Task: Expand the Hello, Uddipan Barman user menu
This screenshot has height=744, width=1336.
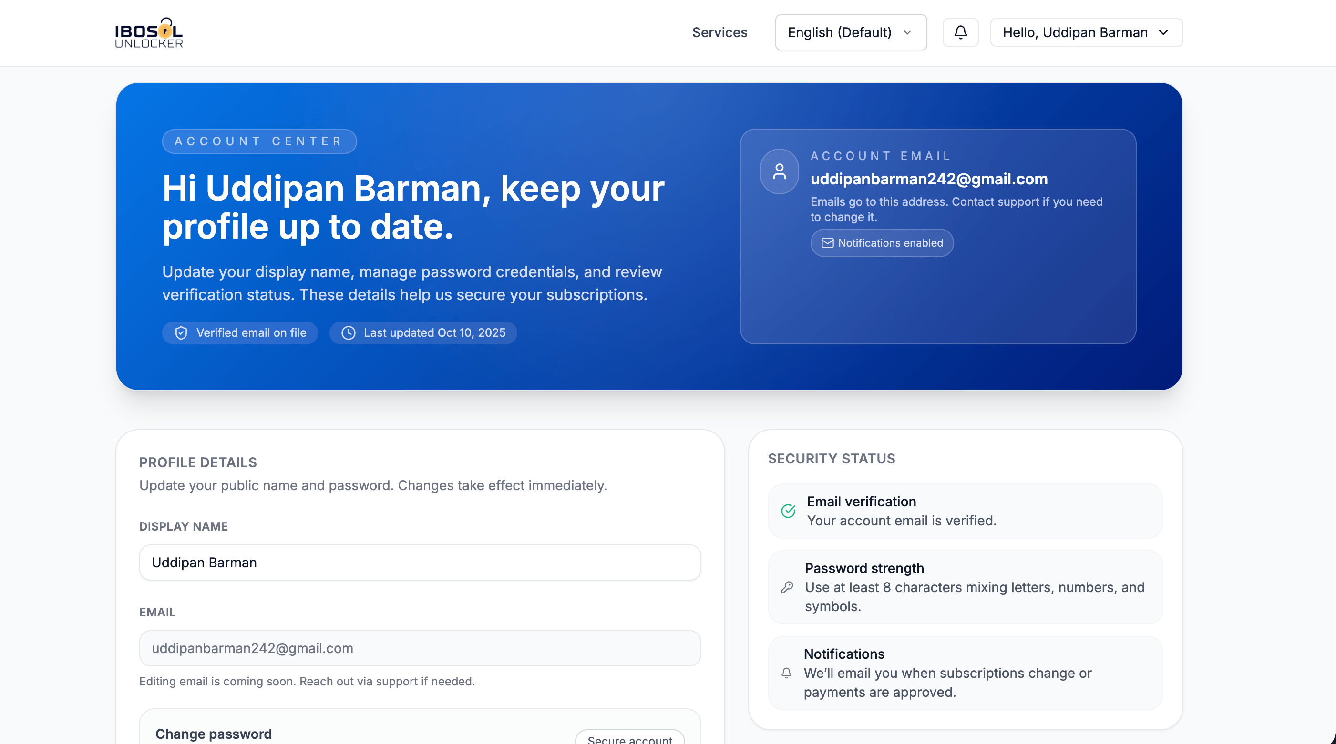Action: coord(1086,33)
